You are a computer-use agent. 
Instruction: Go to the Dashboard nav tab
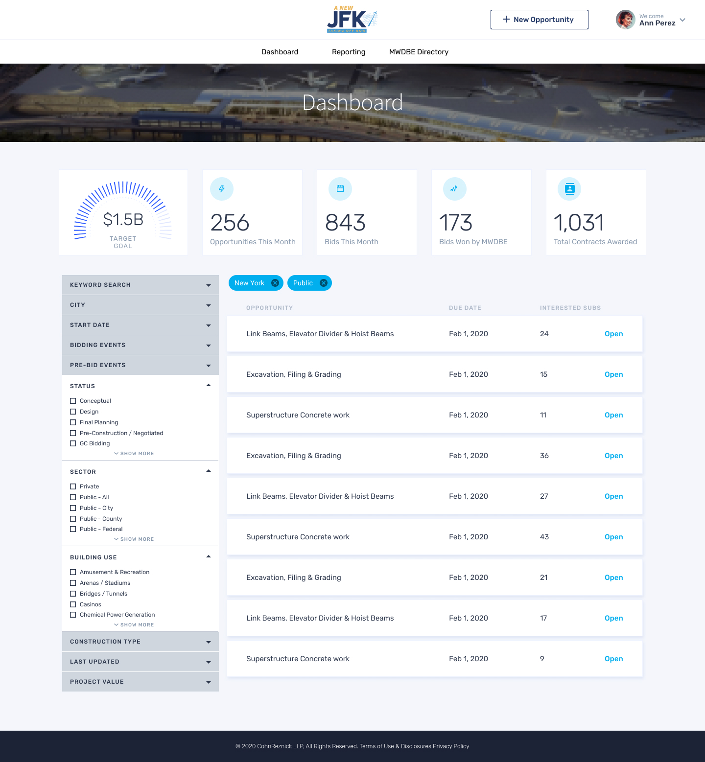pyautogui.click(x=280, y=52)
